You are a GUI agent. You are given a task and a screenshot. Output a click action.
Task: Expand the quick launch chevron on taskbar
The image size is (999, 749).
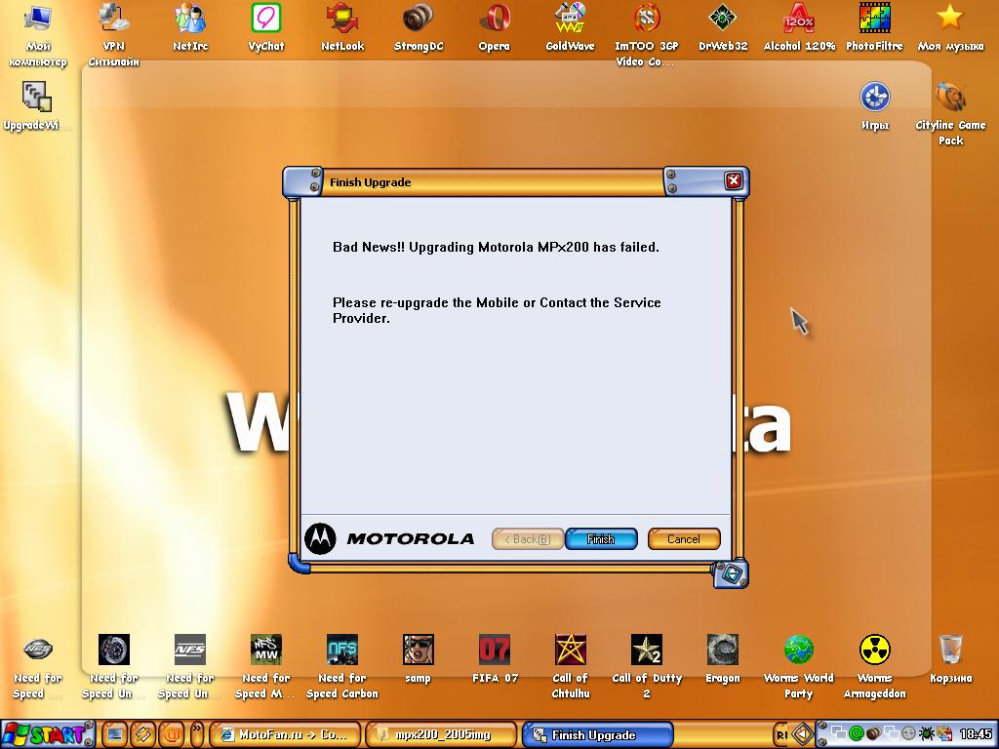point(197,733)
